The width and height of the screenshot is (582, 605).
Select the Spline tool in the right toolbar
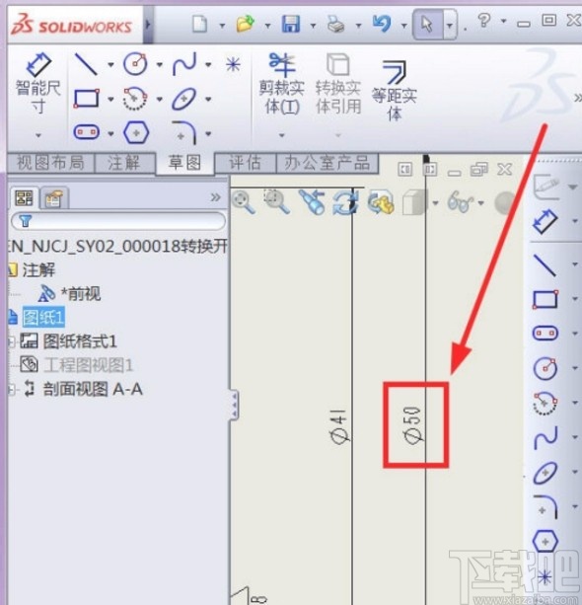(546, 437)
